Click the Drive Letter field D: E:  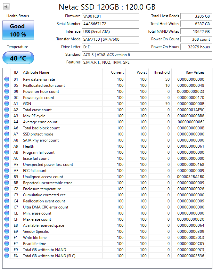point(111,47)
